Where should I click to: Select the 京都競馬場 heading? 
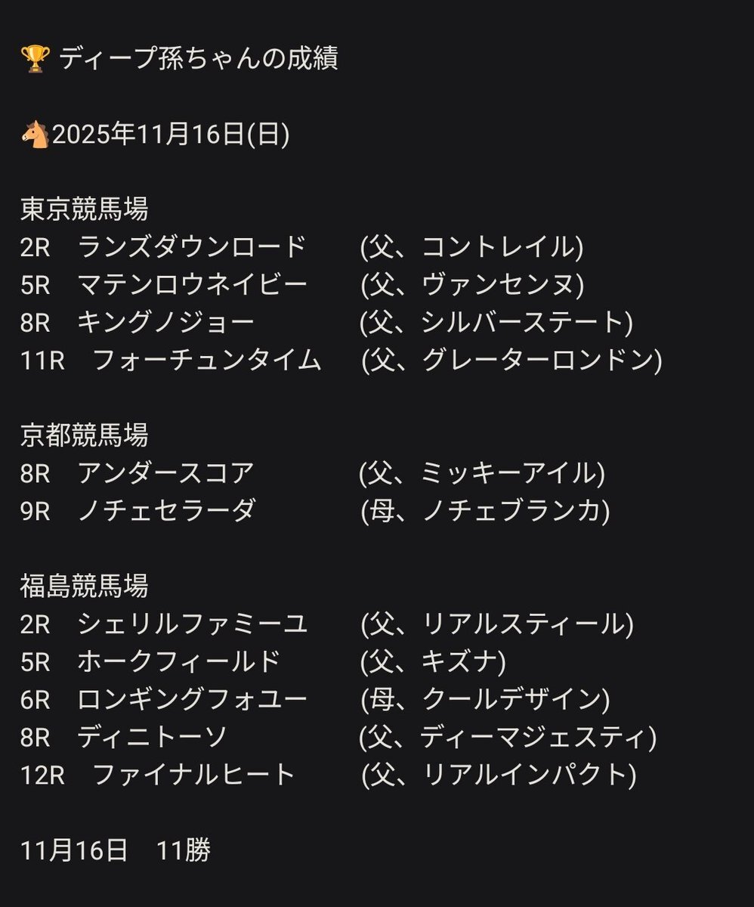pos(84,435)
